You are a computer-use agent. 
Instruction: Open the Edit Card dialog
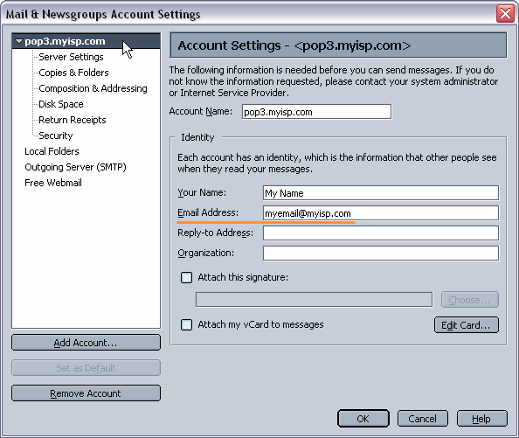click(x=466, y=325)
